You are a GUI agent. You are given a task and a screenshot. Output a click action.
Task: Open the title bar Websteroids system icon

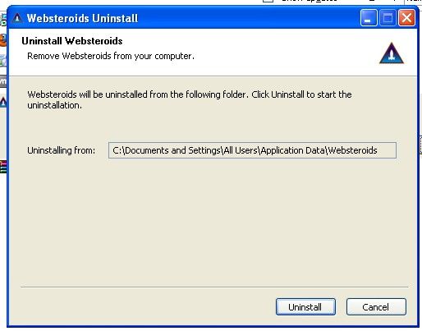17,18
